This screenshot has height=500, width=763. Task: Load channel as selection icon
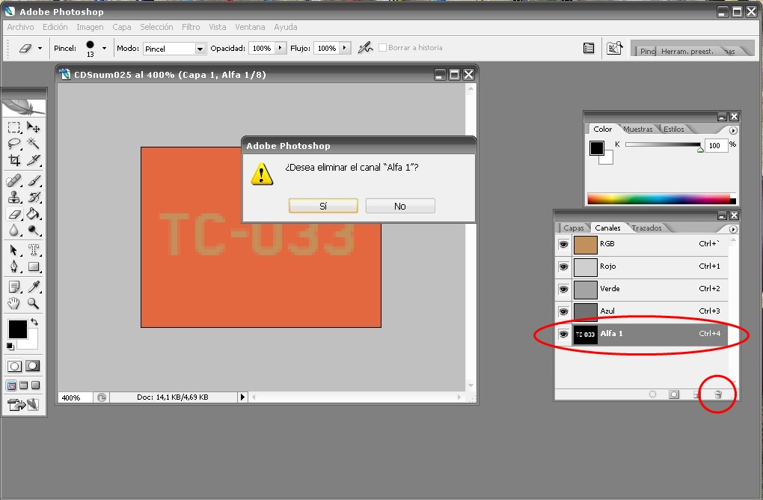coord(652,394)
